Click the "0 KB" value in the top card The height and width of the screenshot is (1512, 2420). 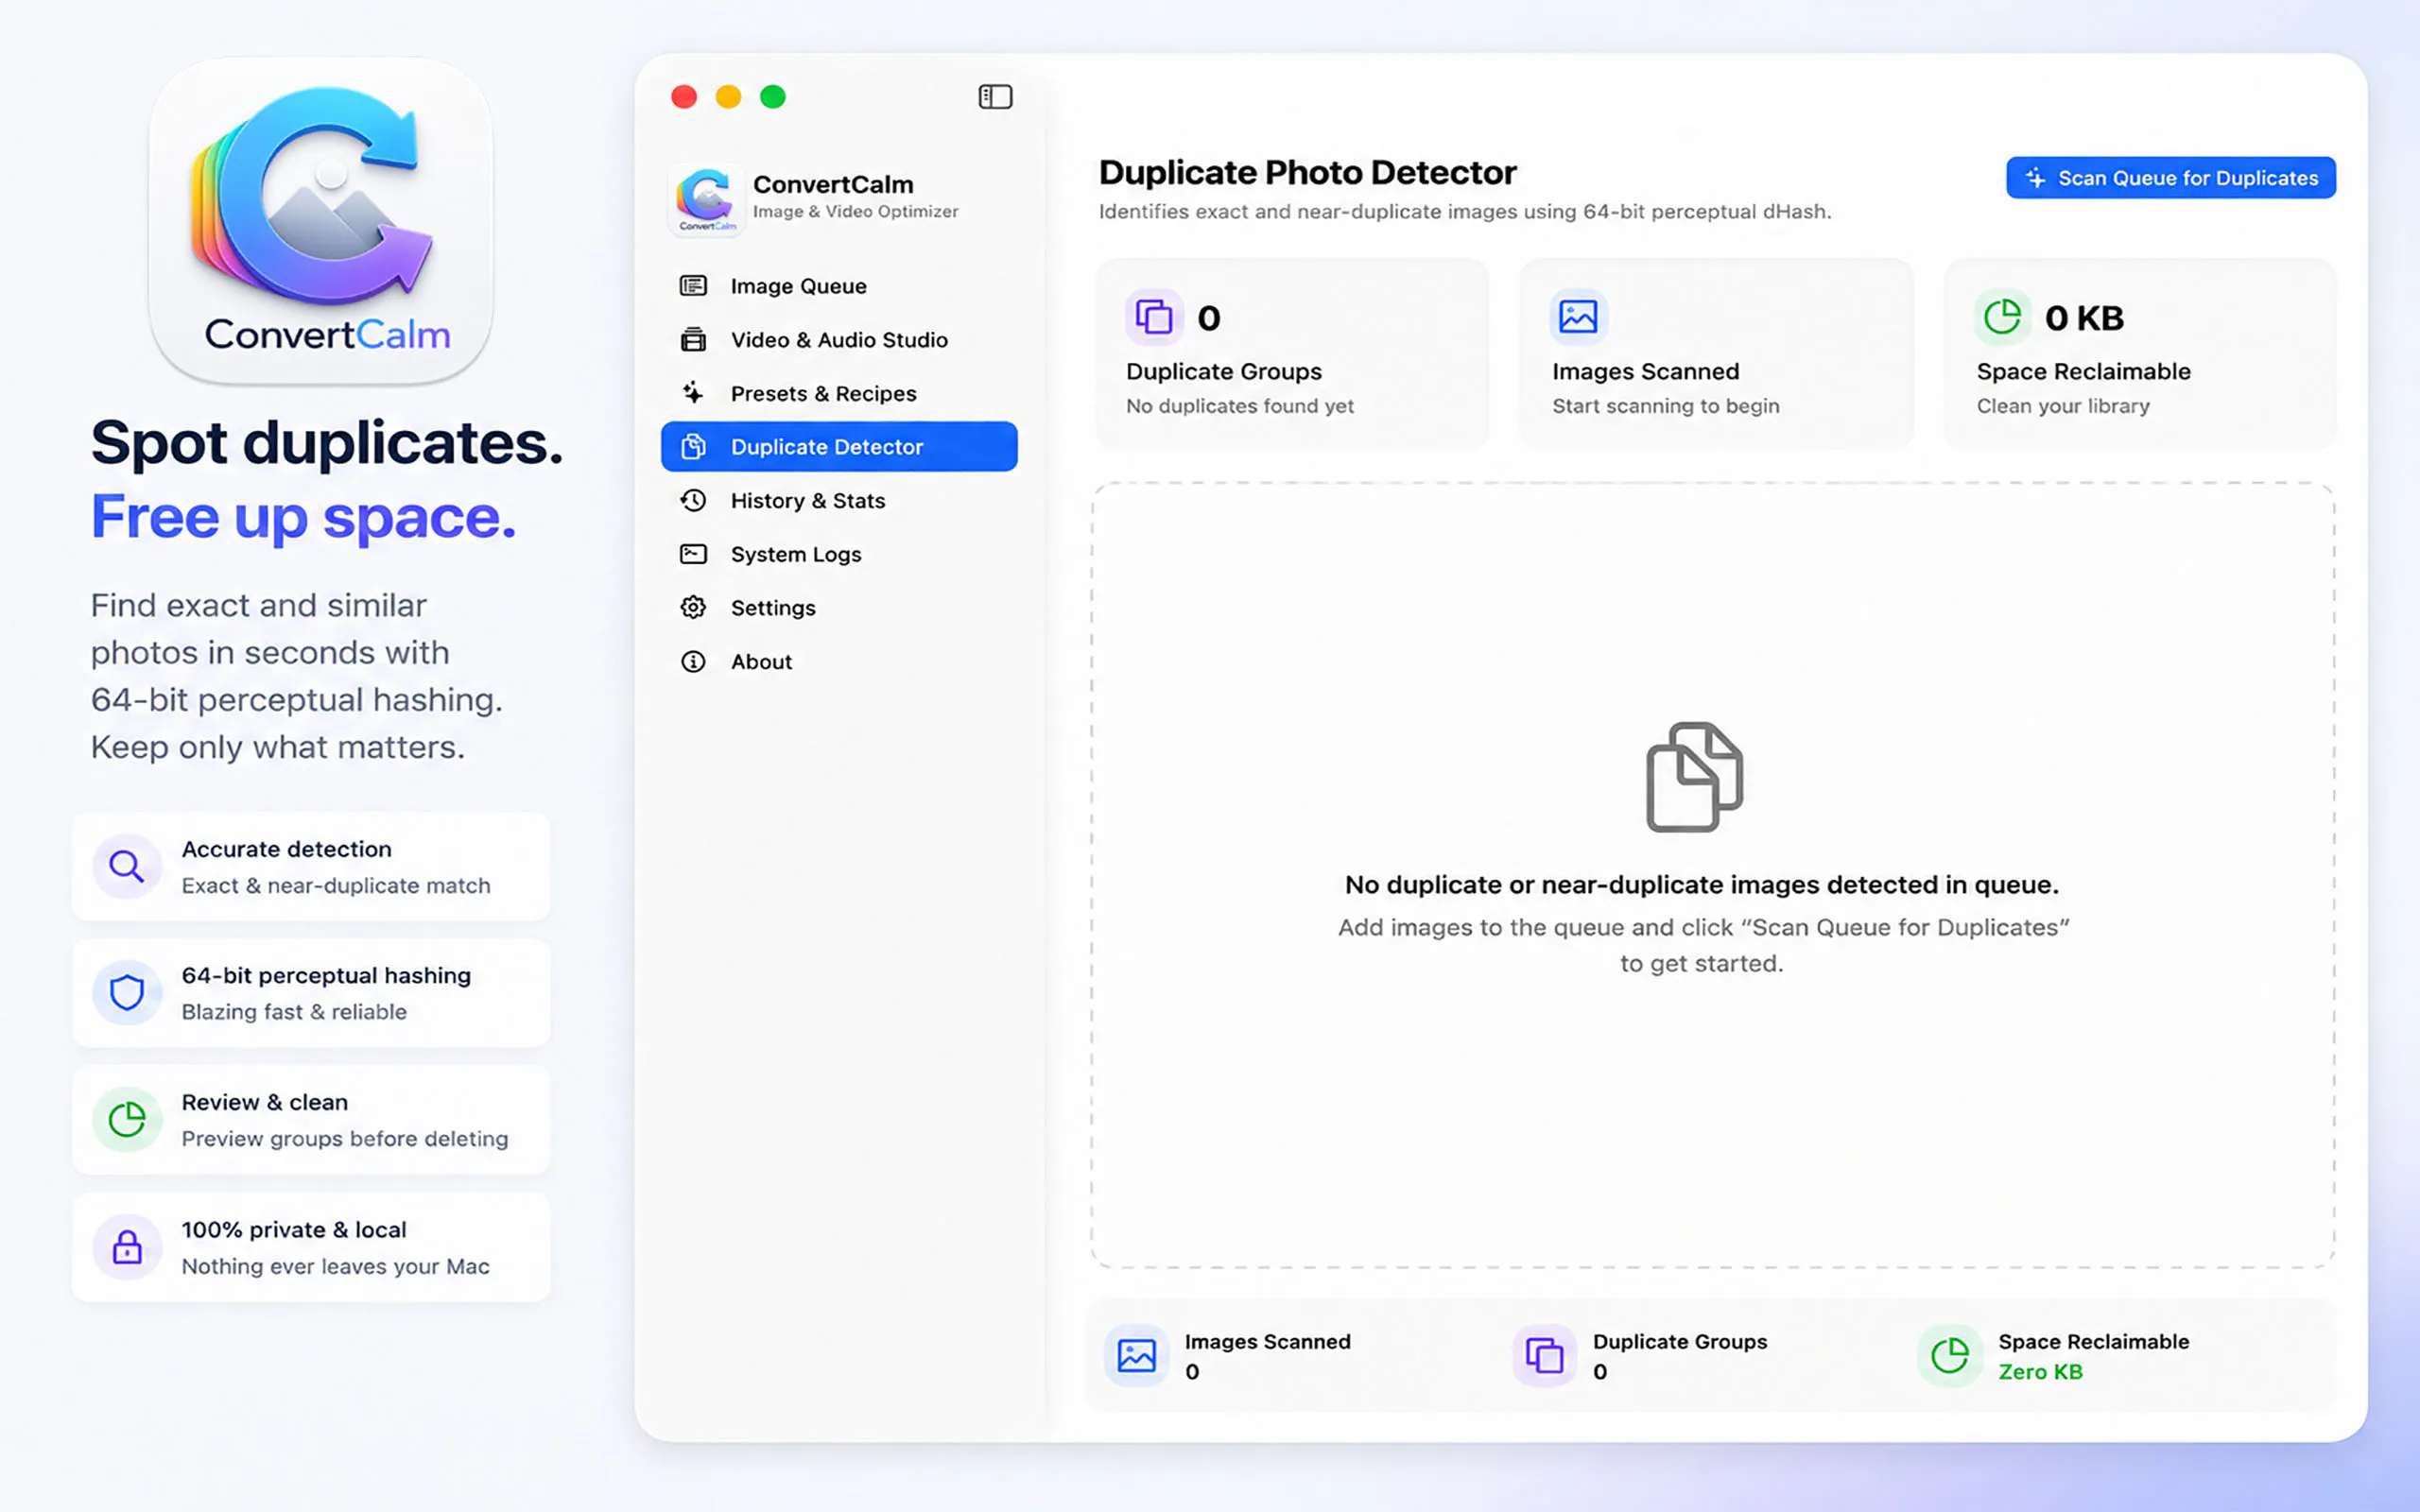[x=2084, y=318]
